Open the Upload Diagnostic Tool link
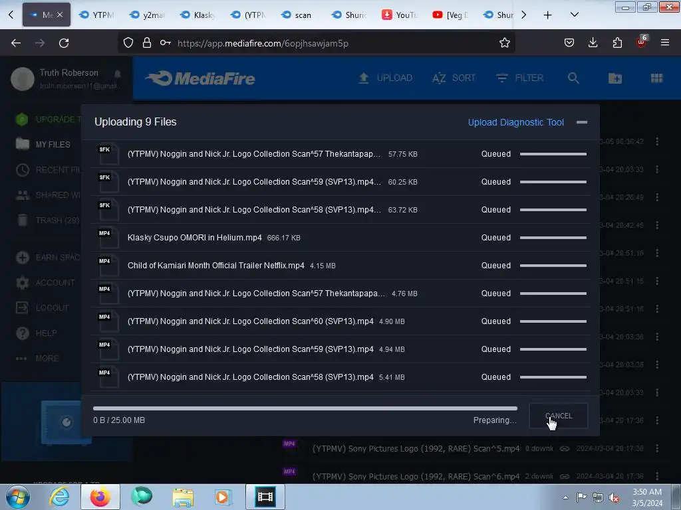Screen dimensions: 681x510 515,122
